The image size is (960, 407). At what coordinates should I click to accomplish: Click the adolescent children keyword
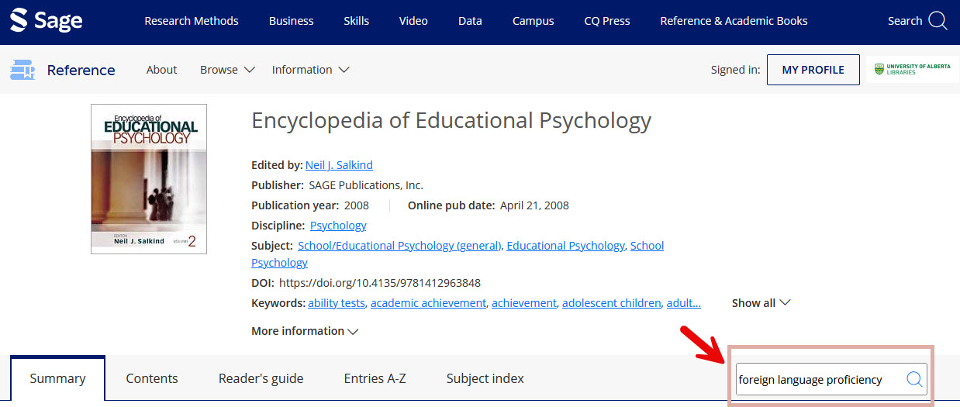tap(612, 303)
